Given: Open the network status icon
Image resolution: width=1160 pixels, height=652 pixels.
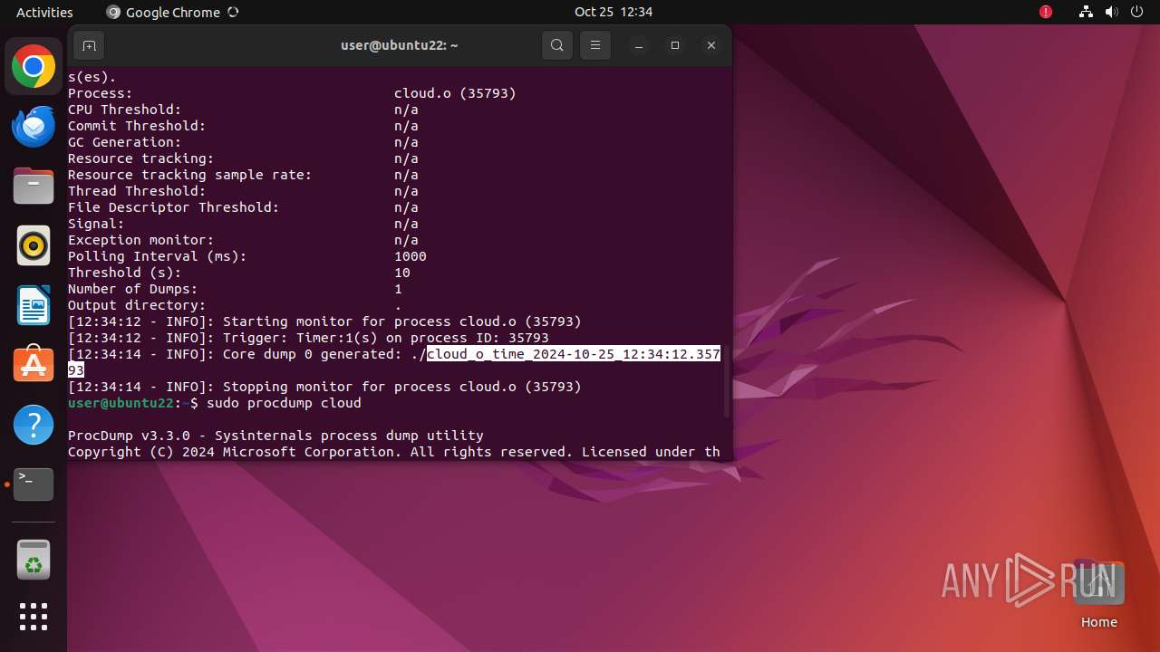Looking at the screenshot, I should click(1086, 12).
